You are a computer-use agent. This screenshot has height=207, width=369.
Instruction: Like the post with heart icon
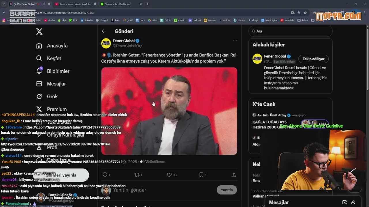[x=169, y=175]
